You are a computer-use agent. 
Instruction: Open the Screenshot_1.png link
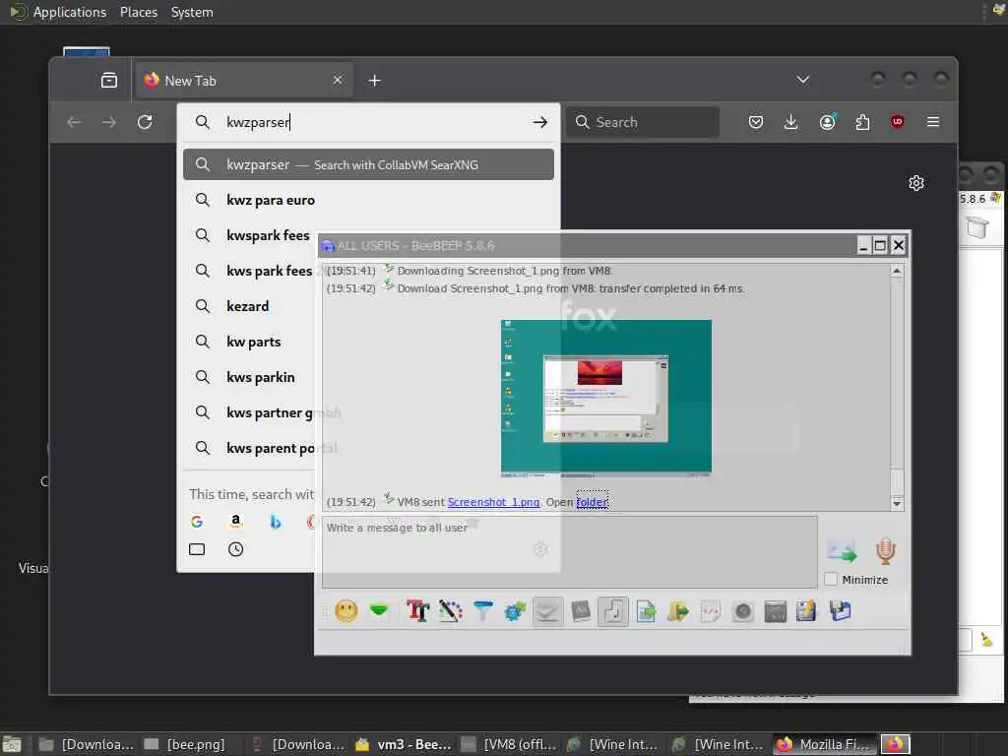click(x=493, y=502)
